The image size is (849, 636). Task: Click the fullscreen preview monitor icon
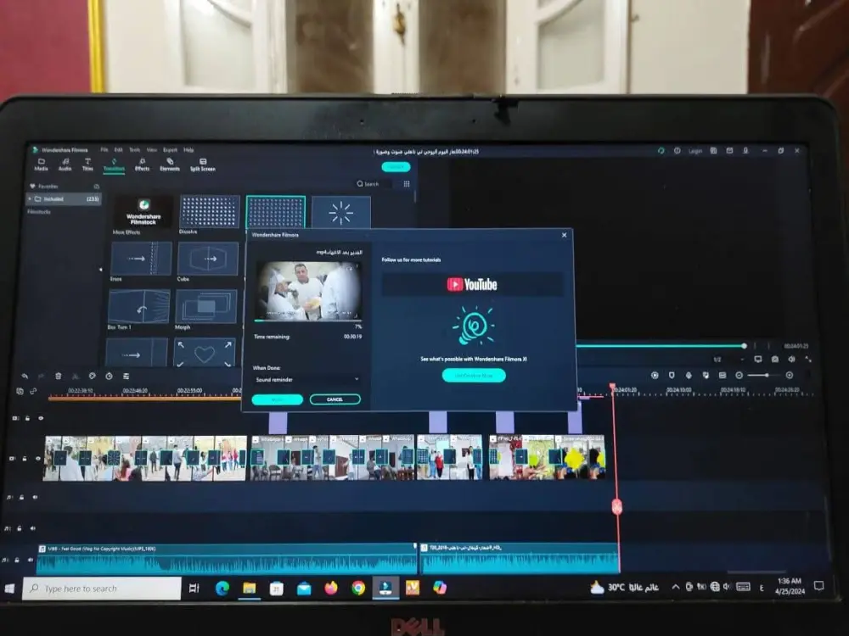[x=758, y=359]
